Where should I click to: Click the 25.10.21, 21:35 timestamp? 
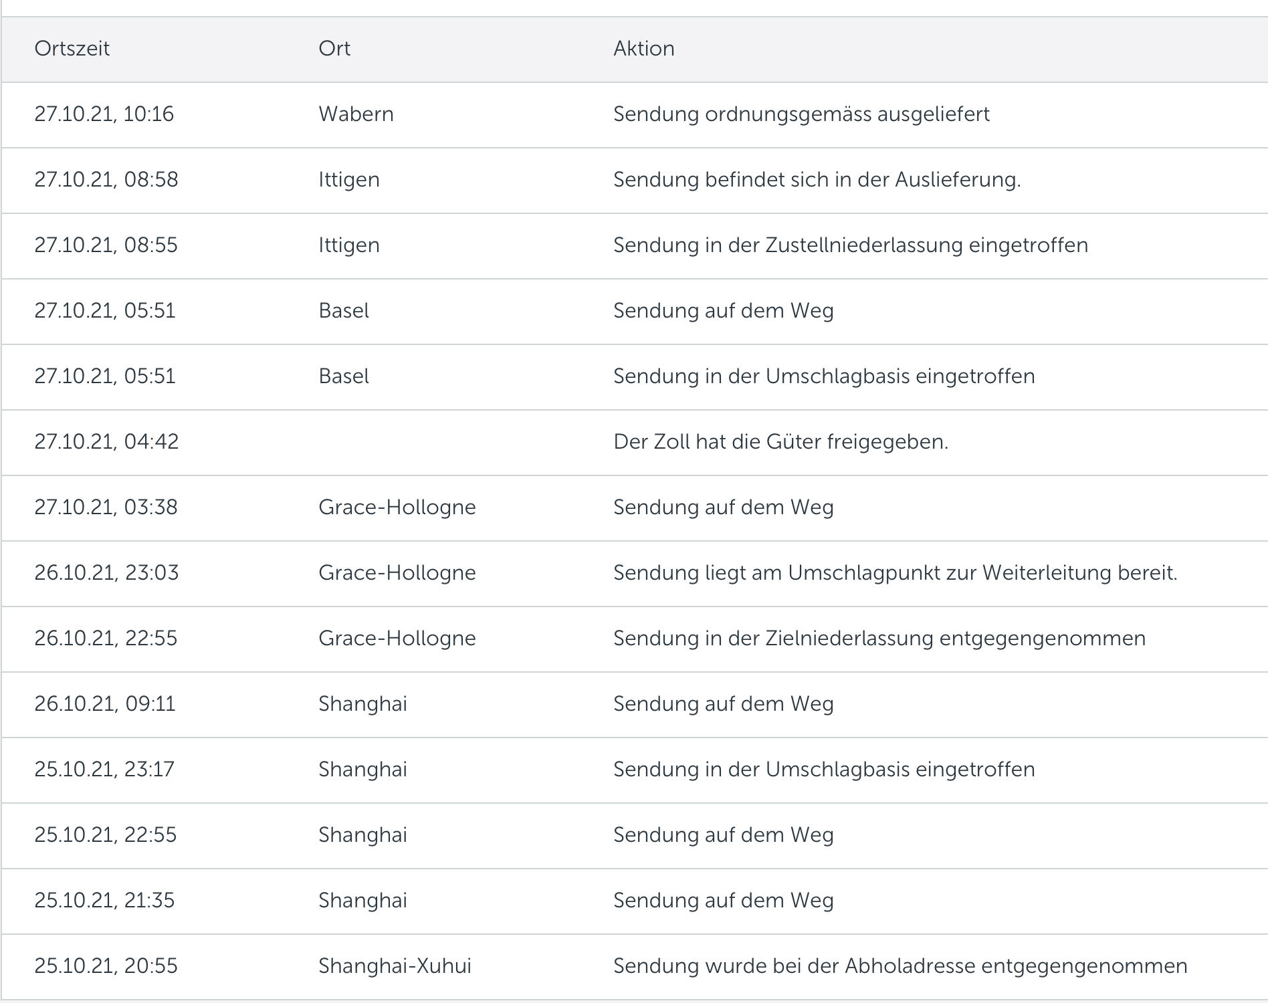pos(104,901)
